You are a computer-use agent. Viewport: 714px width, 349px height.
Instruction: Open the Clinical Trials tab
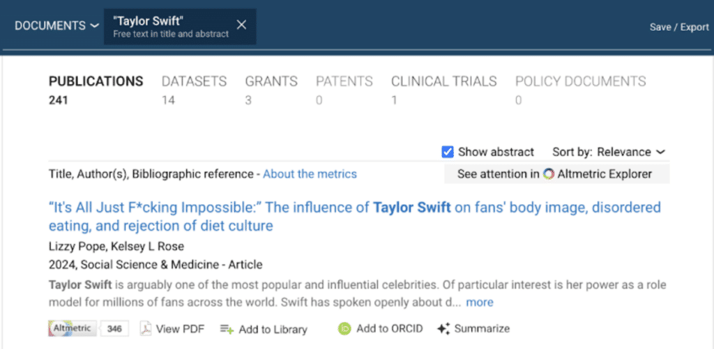(x=443, y=82)
